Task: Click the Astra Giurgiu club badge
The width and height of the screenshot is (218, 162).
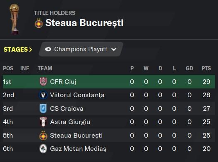Action: point(43,122)
